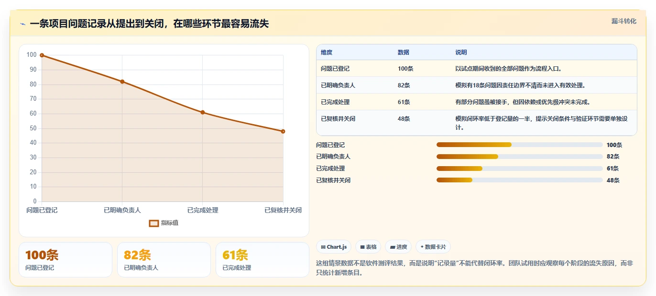Screen dimensions: 656x296
Task: Click the 说明 column header
Action: click(x=461, y=53)
